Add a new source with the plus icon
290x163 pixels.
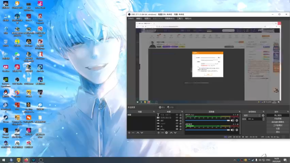point(158,133)
